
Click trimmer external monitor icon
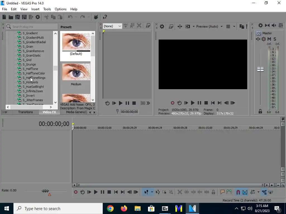pos(148,25)
